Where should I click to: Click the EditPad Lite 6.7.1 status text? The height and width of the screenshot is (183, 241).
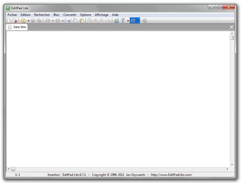74,175
